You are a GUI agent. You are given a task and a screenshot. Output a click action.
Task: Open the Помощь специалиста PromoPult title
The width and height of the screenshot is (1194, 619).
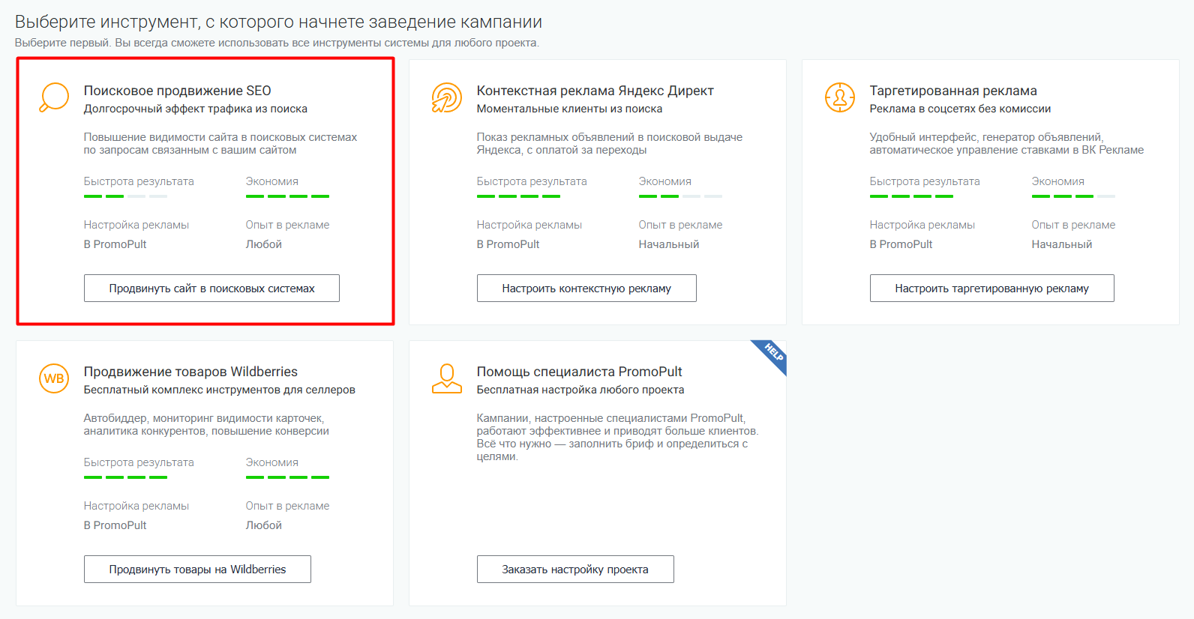click(580, 372)
